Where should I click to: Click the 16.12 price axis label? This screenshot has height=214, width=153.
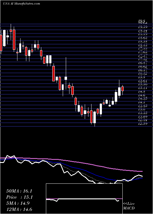click(143, 74)
